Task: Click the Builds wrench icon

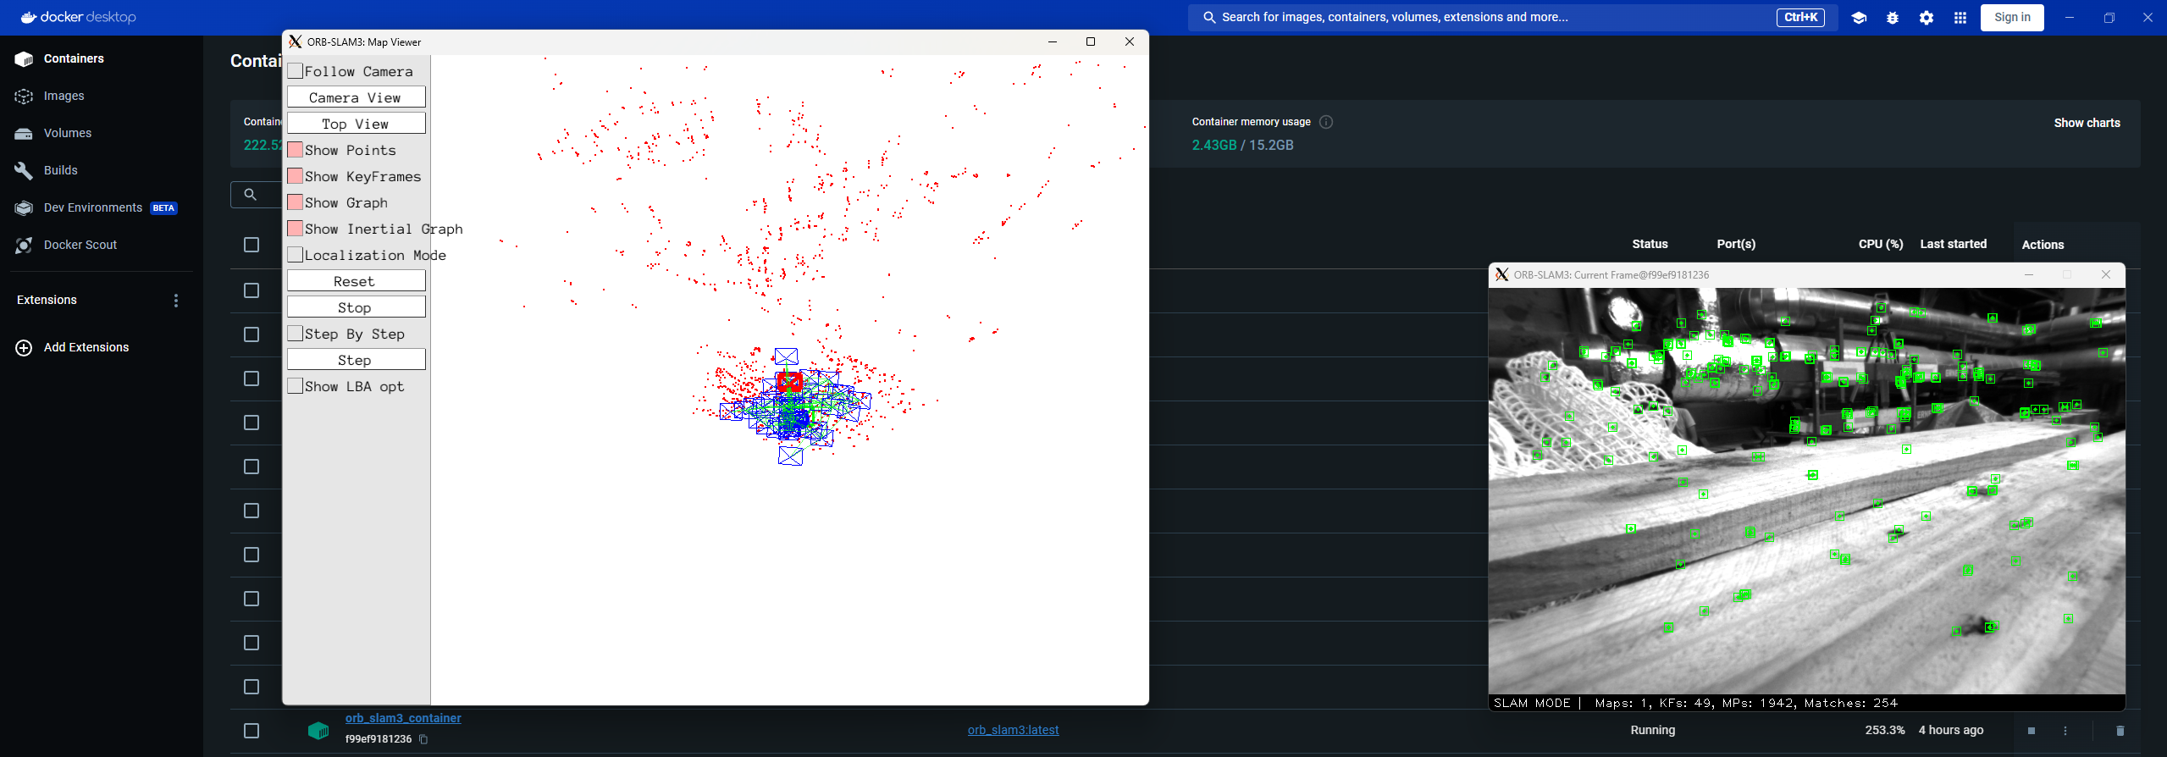Action: (x=24, y=170)
